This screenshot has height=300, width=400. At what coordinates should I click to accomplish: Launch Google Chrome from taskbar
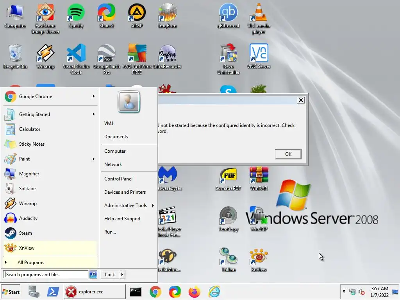155,291
